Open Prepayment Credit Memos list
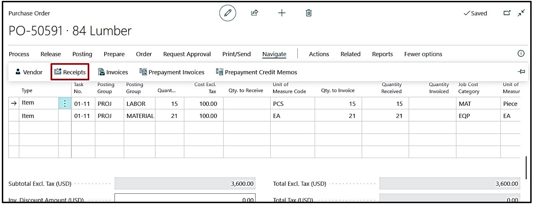The height and width of the screenshot is (204, 533). (x=256, y=72)
